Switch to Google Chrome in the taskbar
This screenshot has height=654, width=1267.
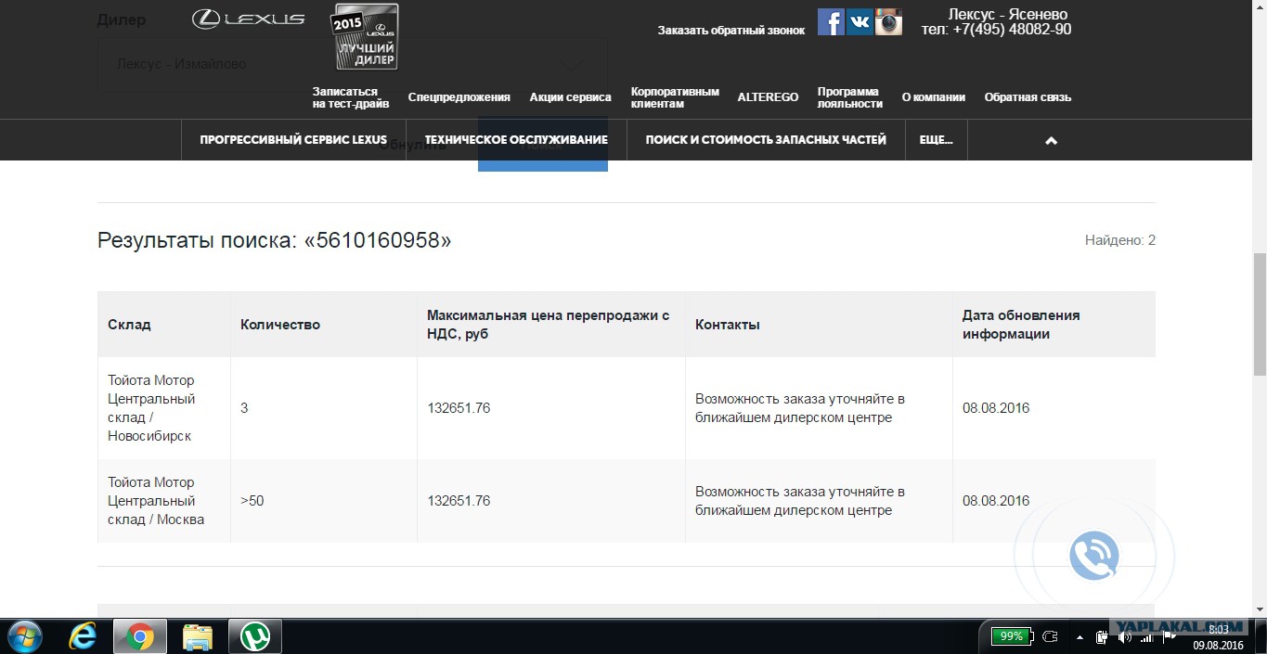coord(140,636)
